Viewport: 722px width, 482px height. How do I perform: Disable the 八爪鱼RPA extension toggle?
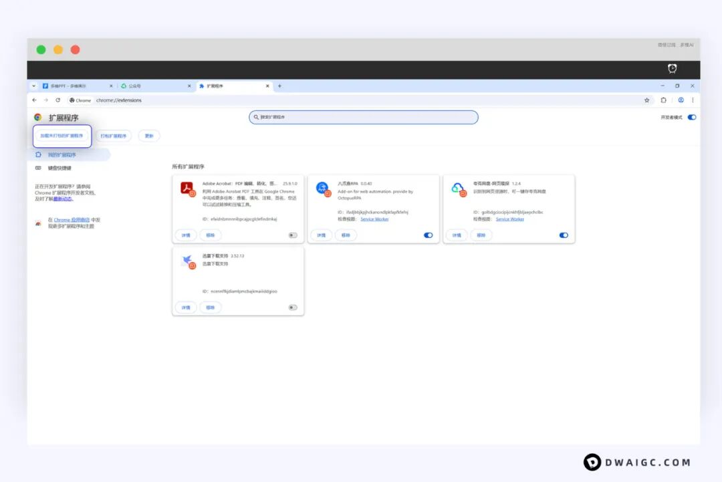[x=428, y=235]
